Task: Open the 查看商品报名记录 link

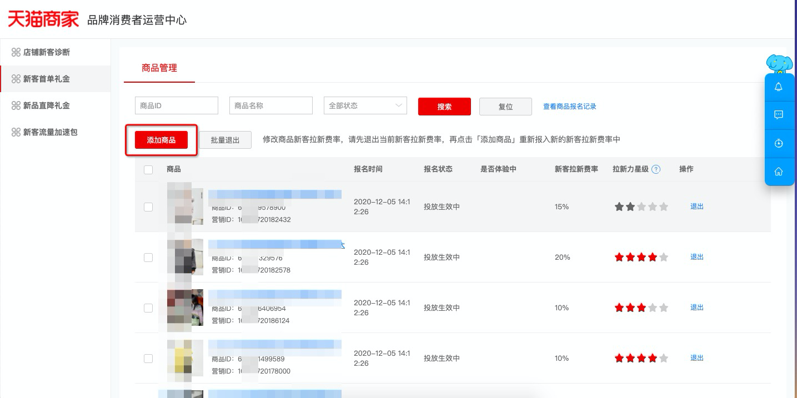Action: [x=570, y=107]
